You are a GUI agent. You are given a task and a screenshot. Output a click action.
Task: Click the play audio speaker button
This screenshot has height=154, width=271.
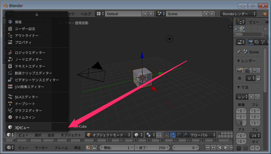[x=256, y=70]
